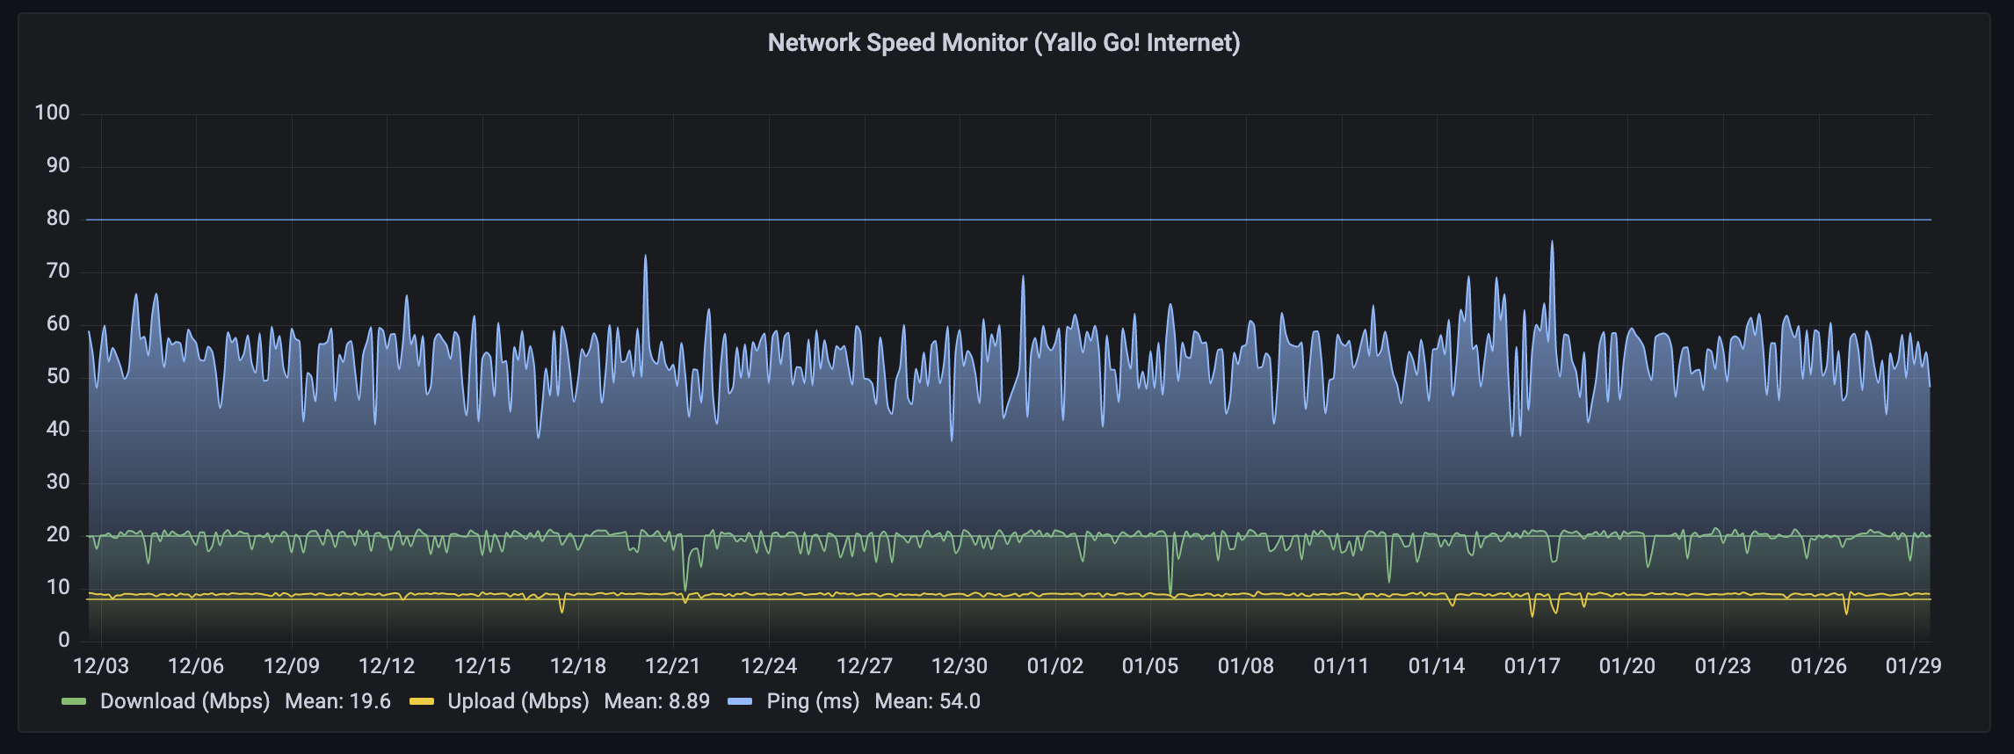
Task: Click the '60' y-axis label
Action: coord(58,323)
